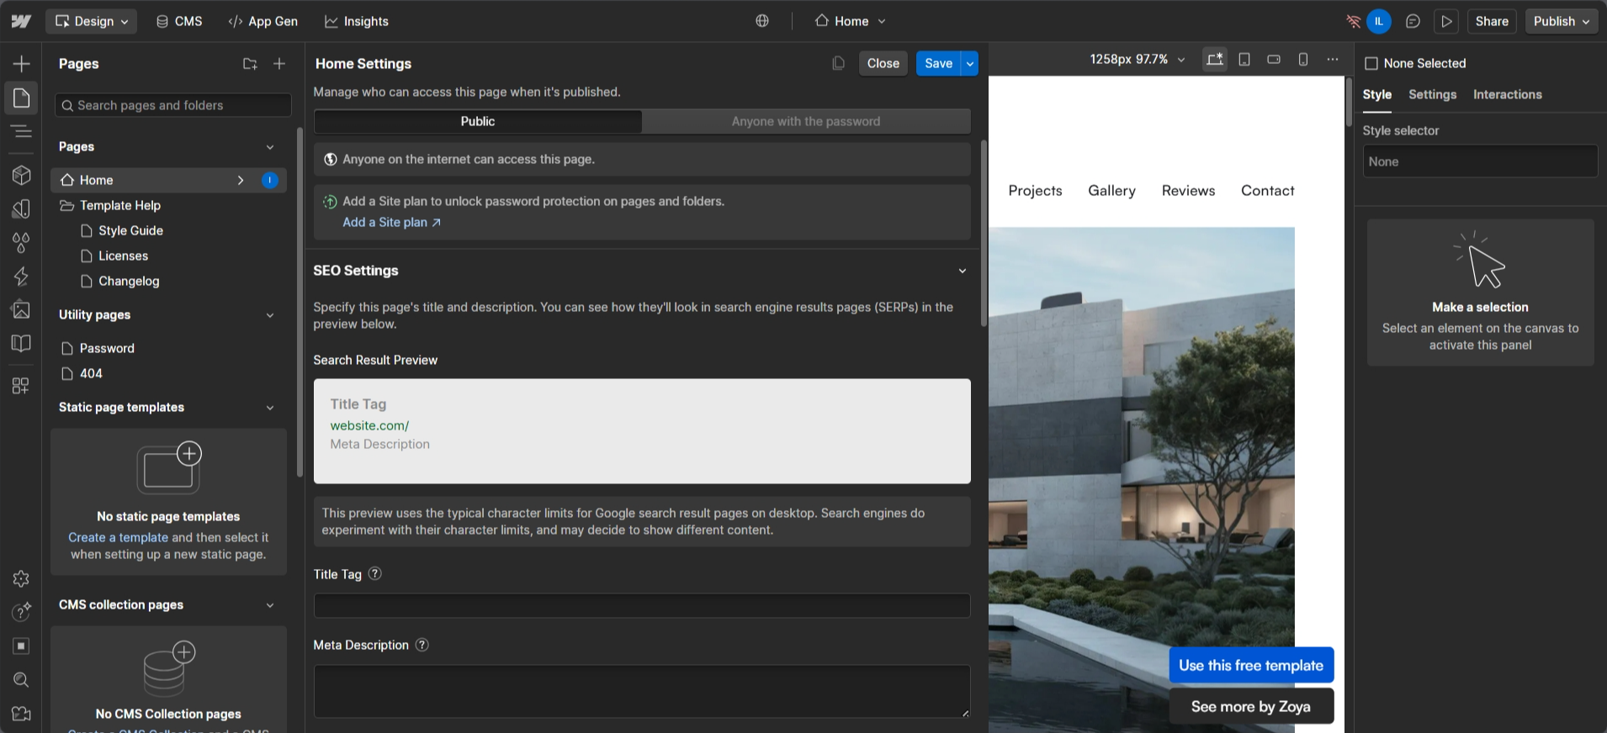Open site settings gear icon

(x=22, y=578)
